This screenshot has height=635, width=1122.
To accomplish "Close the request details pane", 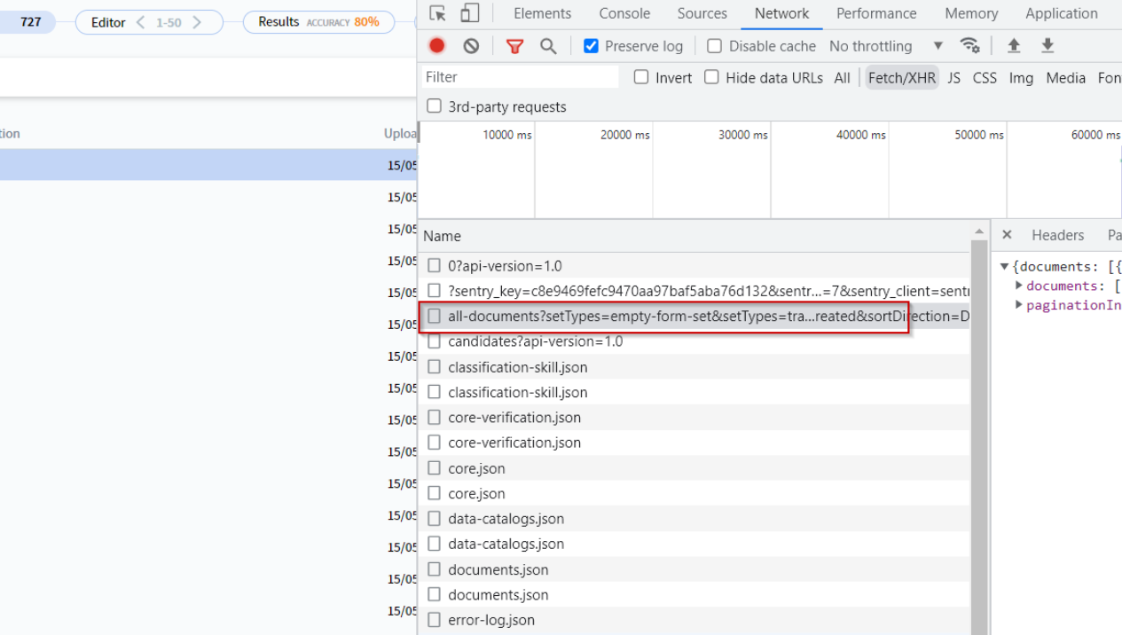I will click(1007, 235).
